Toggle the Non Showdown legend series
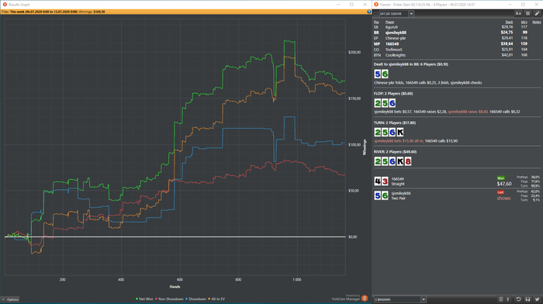Screen dimensions: 543x304 [169, 299]
